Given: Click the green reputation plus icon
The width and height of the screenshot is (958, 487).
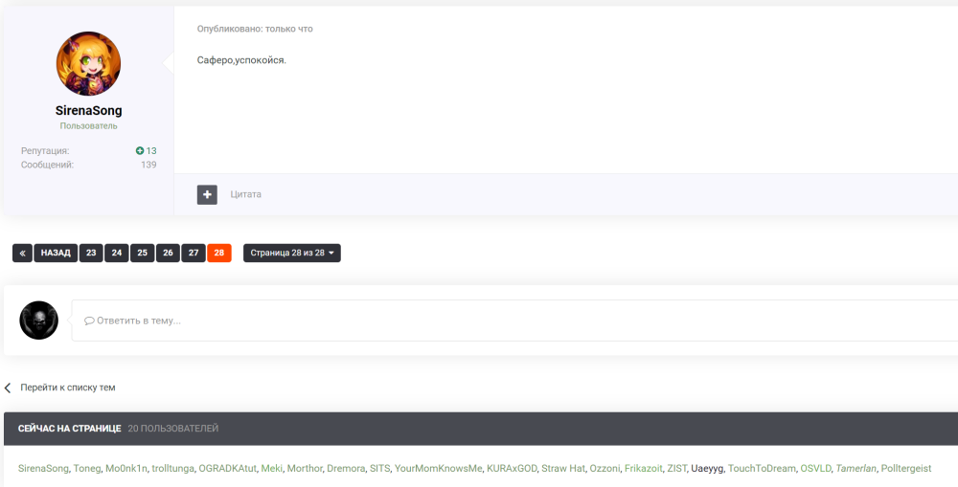Looking at the screenshot, I should pyautogui.click(x=140, y=151).
